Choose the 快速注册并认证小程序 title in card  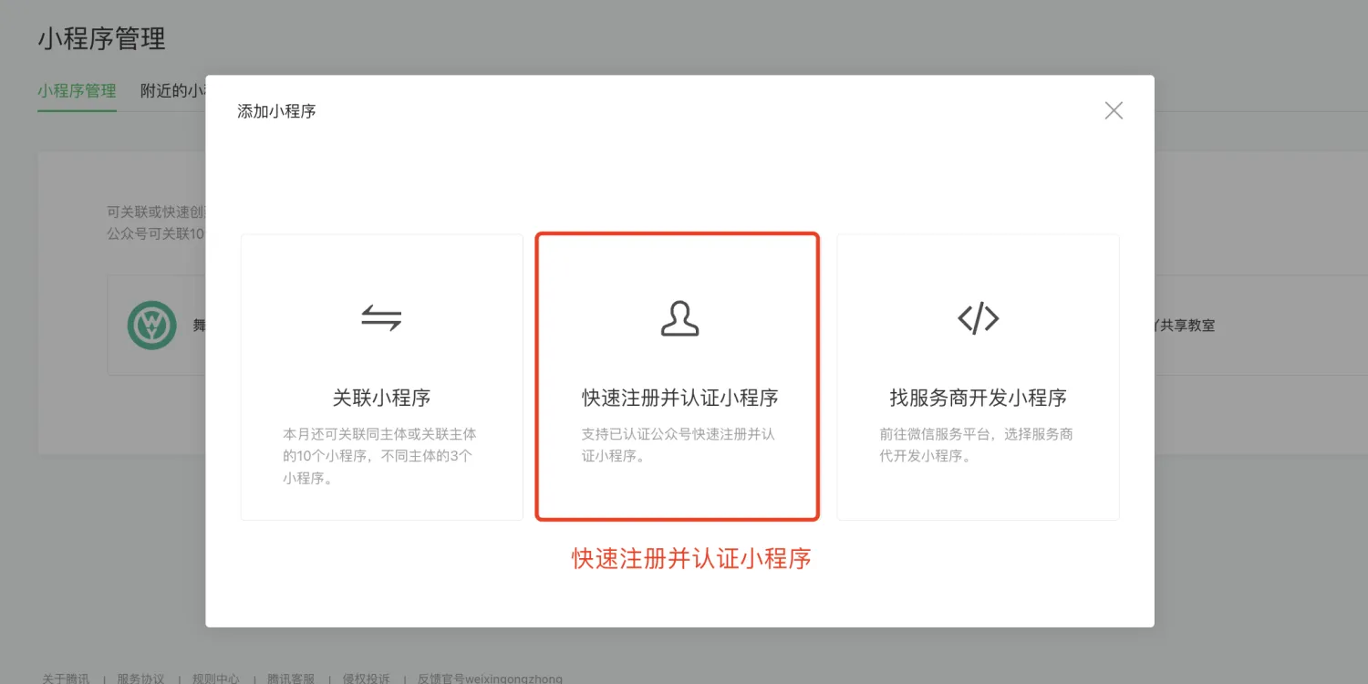[x=679, y=398]
